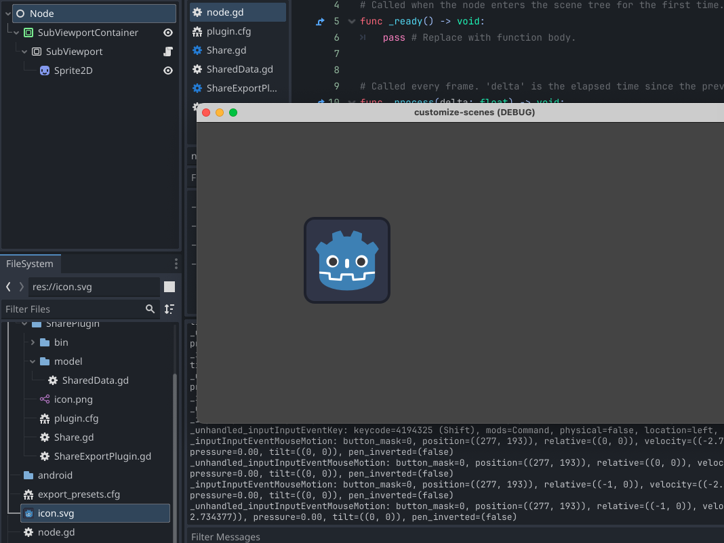Click the 'customize-scenes (DEBUG)' window title
Image resolution: width=724 pixels, height=543 pixels.
click(475, 113)
